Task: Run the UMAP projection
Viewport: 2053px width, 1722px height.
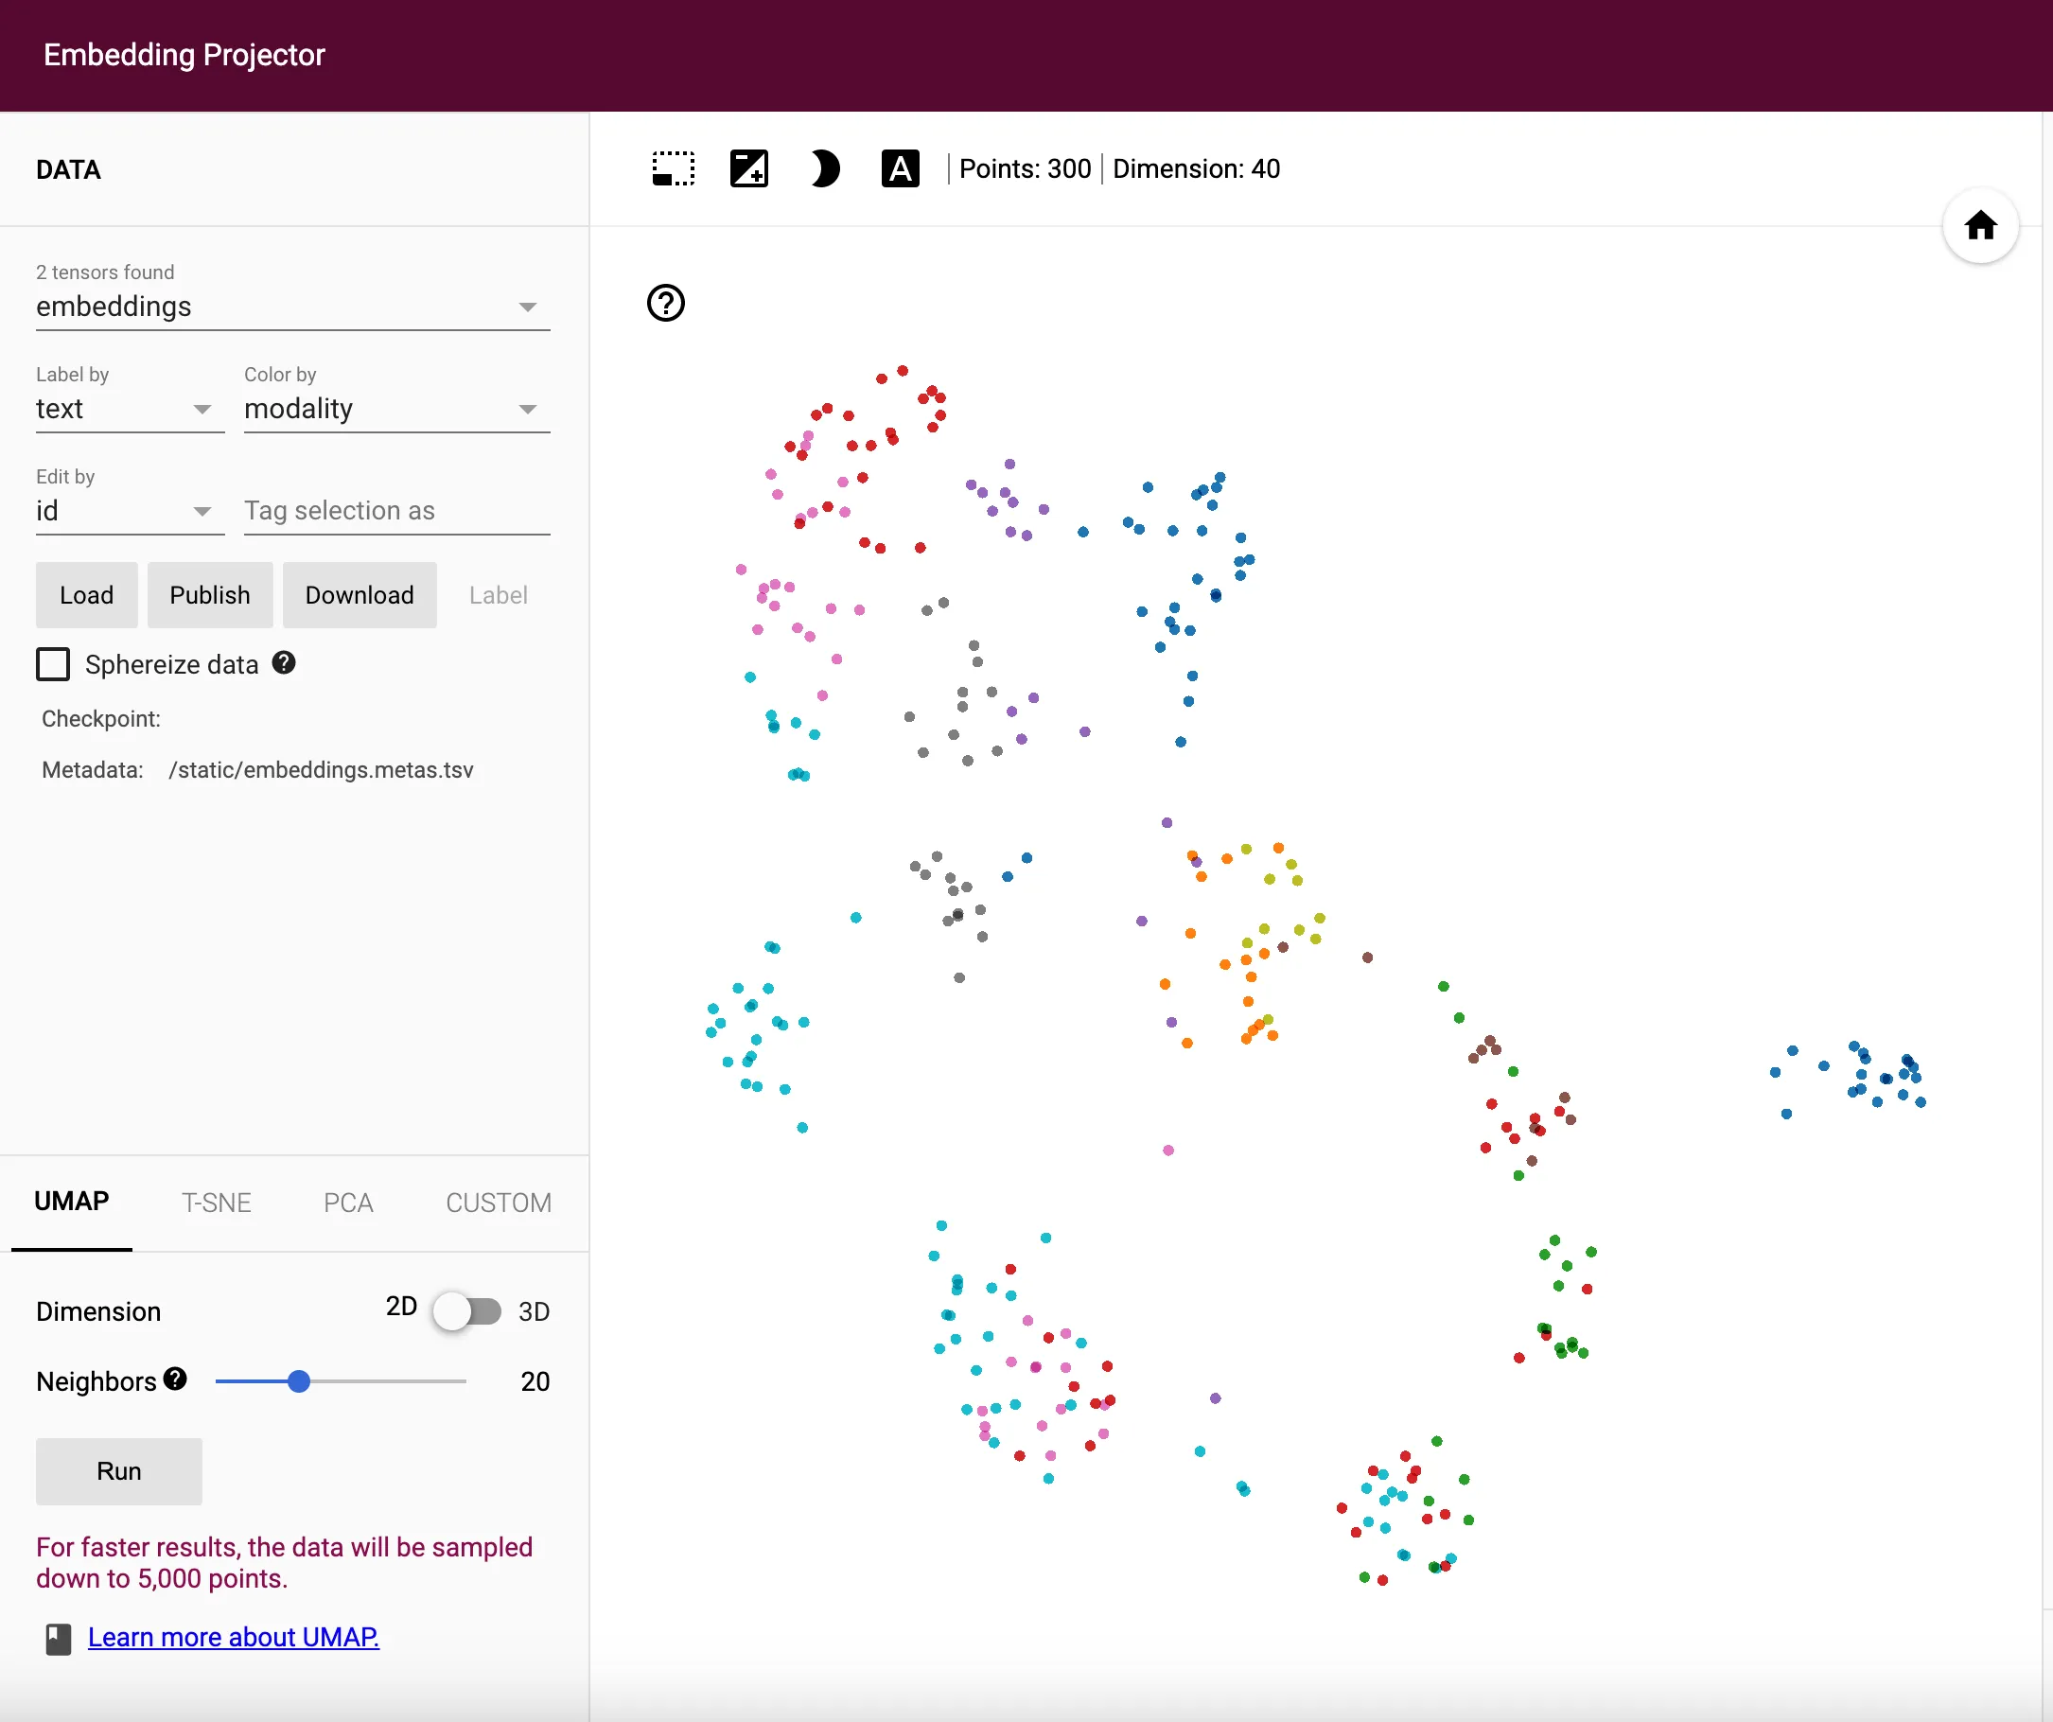Action: (118, 1470)
